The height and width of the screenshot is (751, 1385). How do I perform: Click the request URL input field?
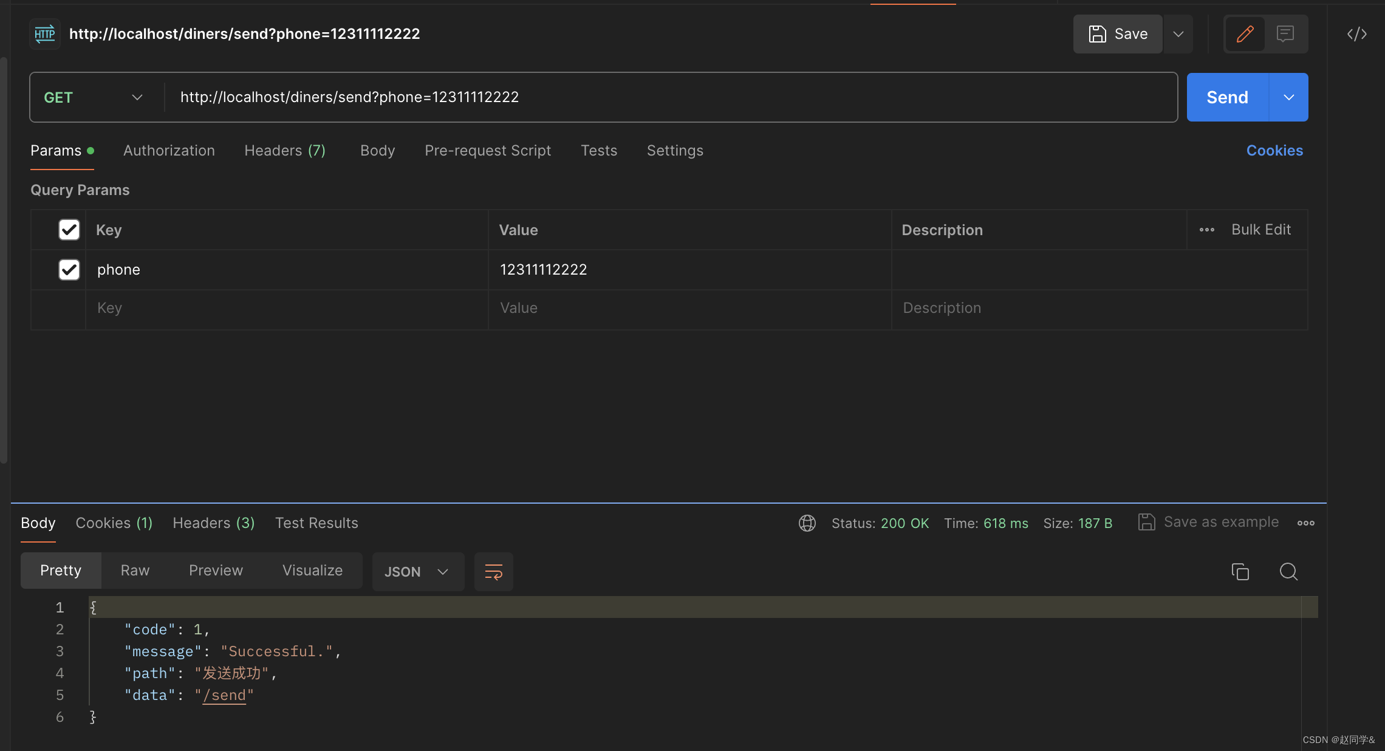click(x=668, y=97)
